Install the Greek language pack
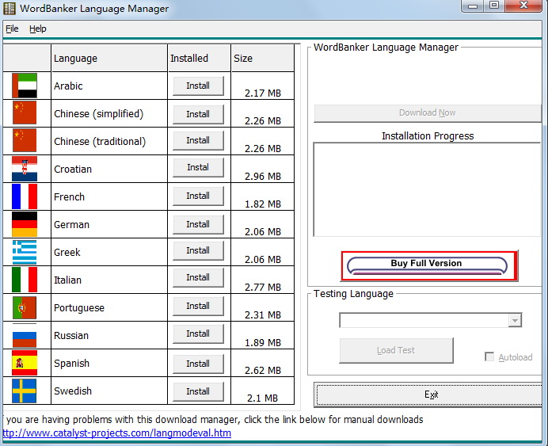 tap(198, 250)
